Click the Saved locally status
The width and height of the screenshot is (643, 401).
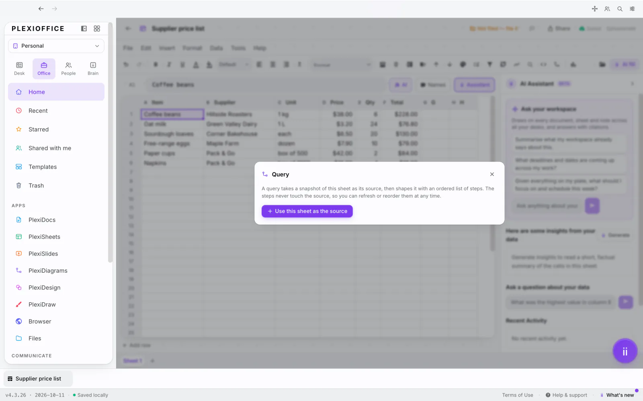point(90,395)
